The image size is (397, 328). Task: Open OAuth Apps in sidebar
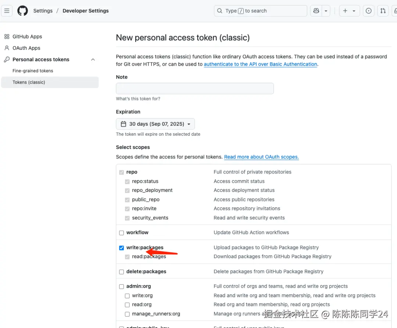pos(26,48)
